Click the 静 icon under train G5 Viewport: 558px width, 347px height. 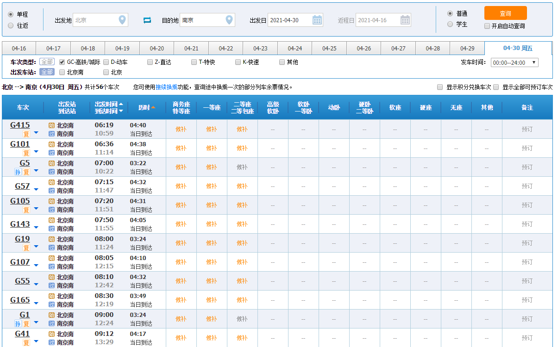(x=18, y=172)
